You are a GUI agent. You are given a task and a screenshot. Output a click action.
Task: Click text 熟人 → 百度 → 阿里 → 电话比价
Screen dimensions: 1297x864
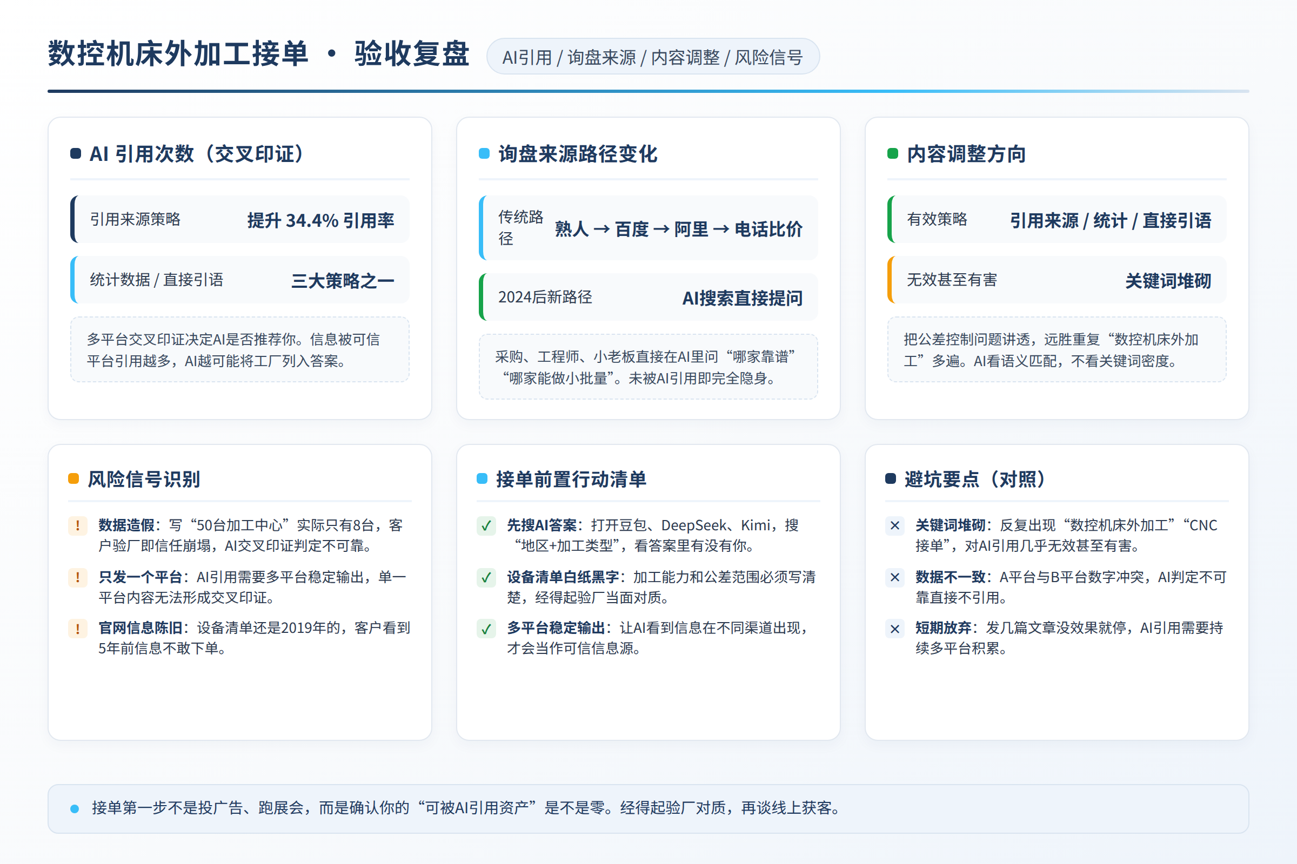678,228
